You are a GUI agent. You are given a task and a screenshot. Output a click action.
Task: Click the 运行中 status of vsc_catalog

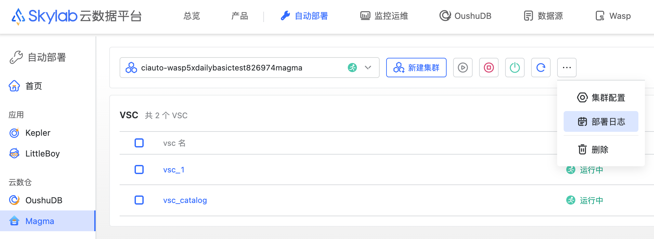tap(592, 200)
